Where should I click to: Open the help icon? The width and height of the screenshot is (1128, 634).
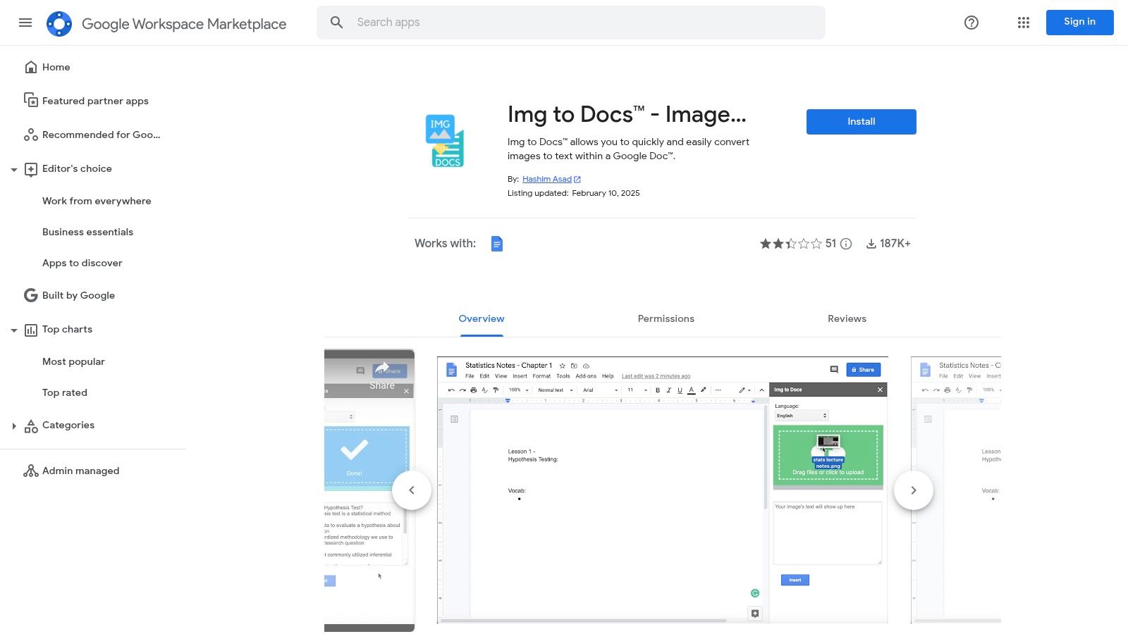(971, 23)
